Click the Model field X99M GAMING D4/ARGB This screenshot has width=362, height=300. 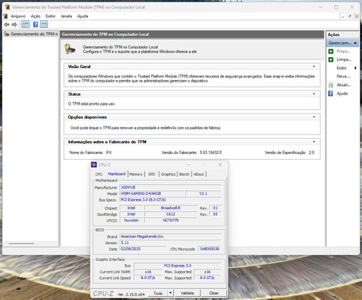[x=152, y=194]
